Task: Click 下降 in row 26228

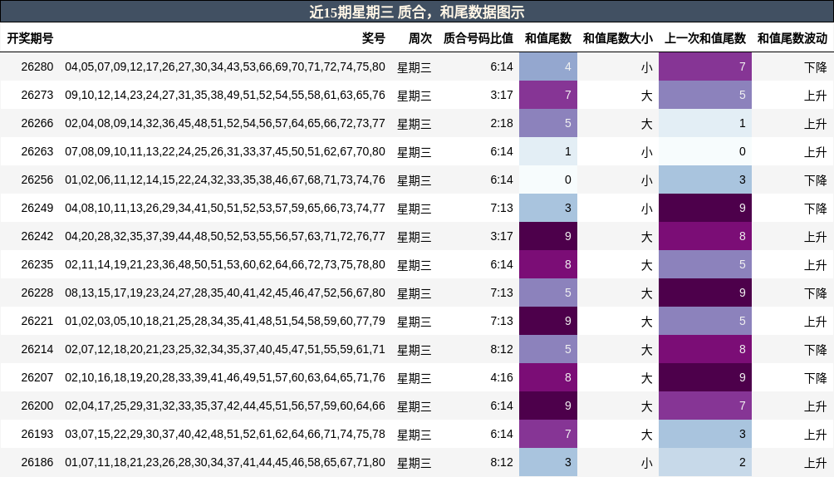Action: (816, 293)
